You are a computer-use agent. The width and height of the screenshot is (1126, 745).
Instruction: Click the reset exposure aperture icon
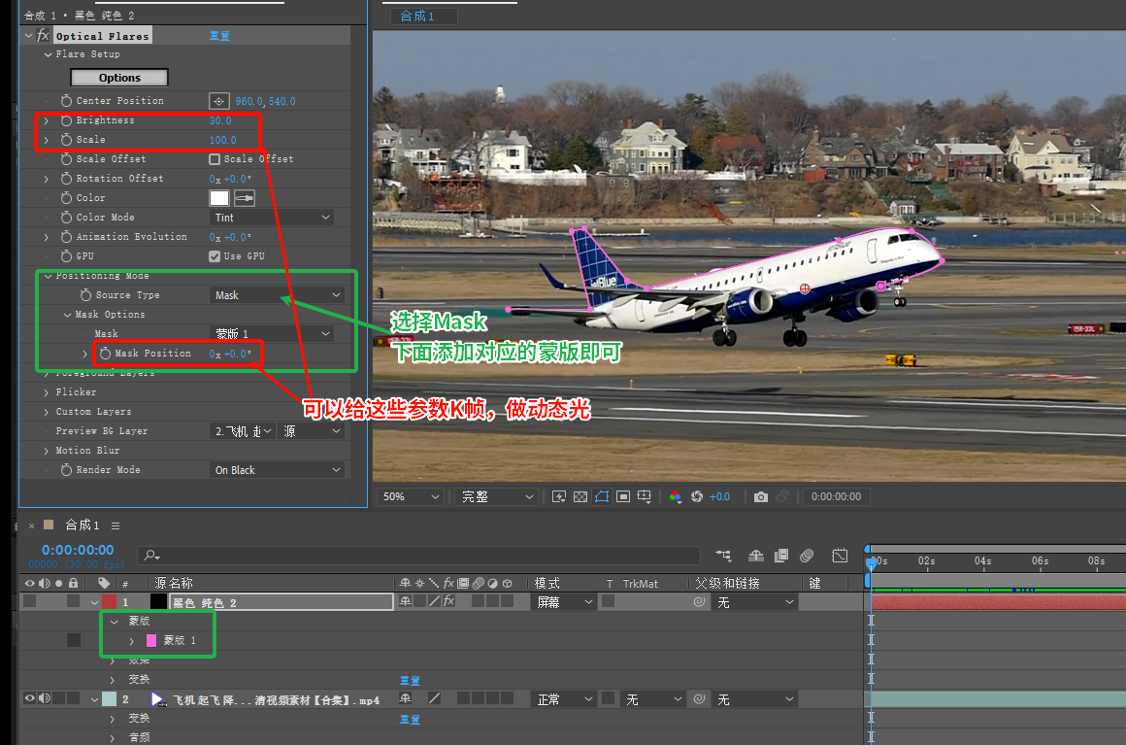pos(697,496)
